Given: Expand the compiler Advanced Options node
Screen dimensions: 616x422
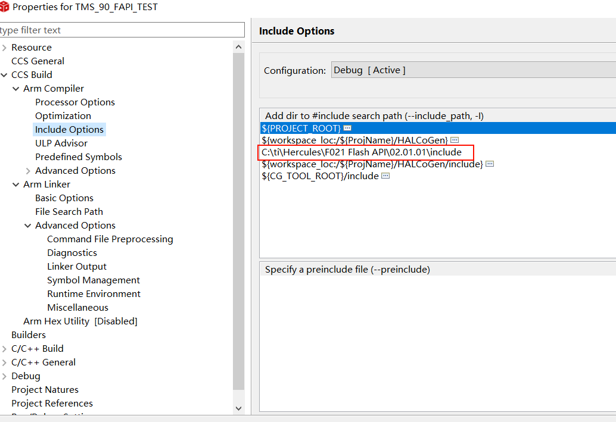Looking at the screenshot, I should [28, 171].
